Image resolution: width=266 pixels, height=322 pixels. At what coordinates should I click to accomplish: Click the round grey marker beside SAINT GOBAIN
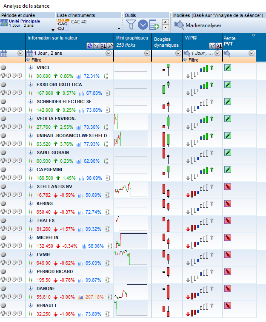3,153
